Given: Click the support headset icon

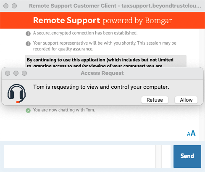Looking at the screenshot, I should click(16, 93).
